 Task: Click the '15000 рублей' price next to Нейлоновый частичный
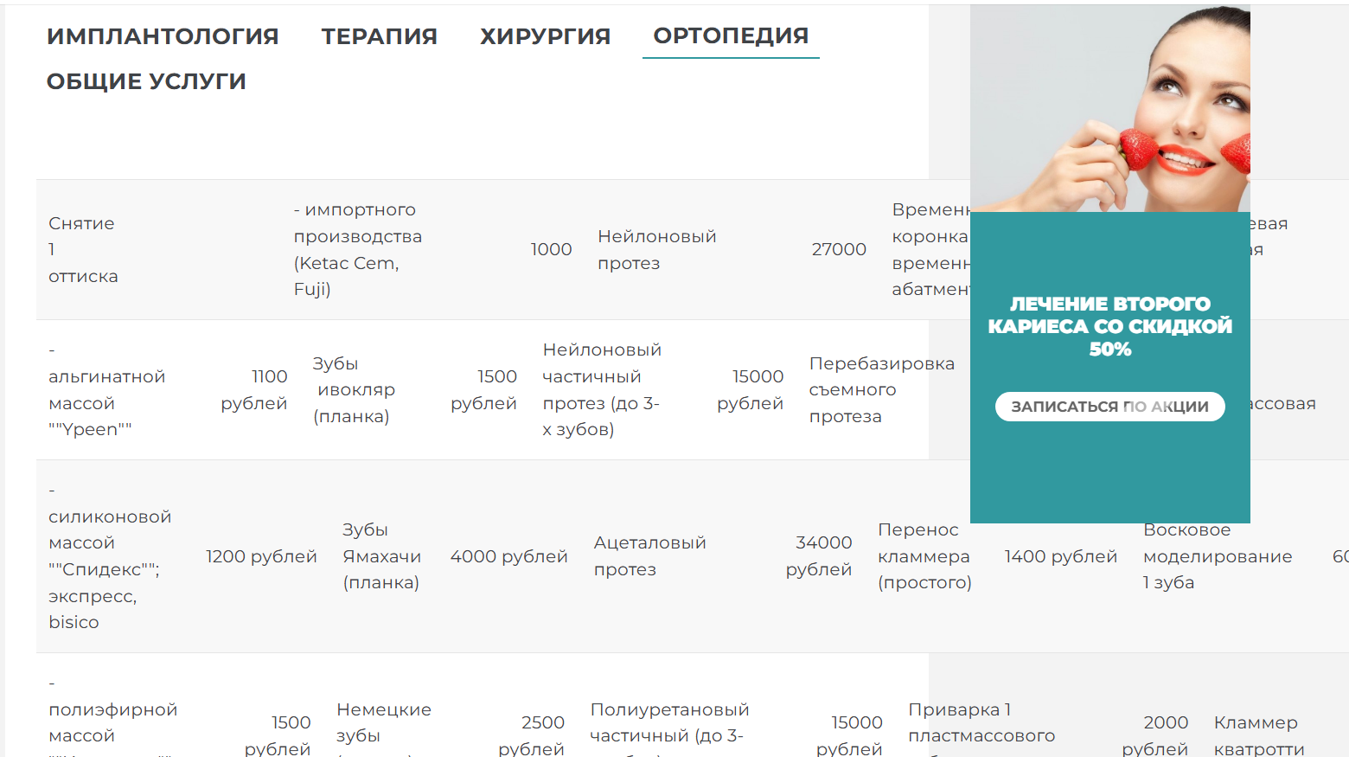[750, 389]
